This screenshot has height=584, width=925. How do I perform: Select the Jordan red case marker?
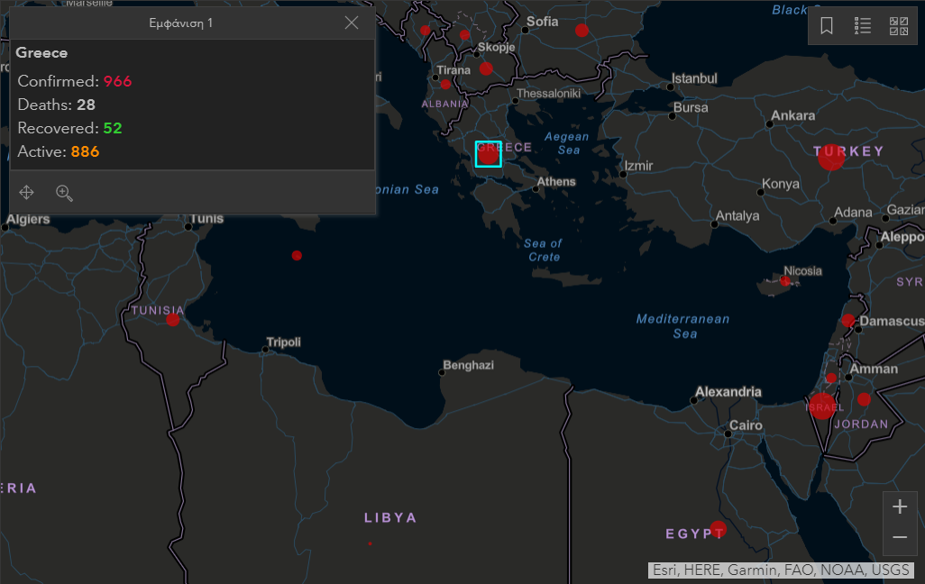(x=864, y=399)
